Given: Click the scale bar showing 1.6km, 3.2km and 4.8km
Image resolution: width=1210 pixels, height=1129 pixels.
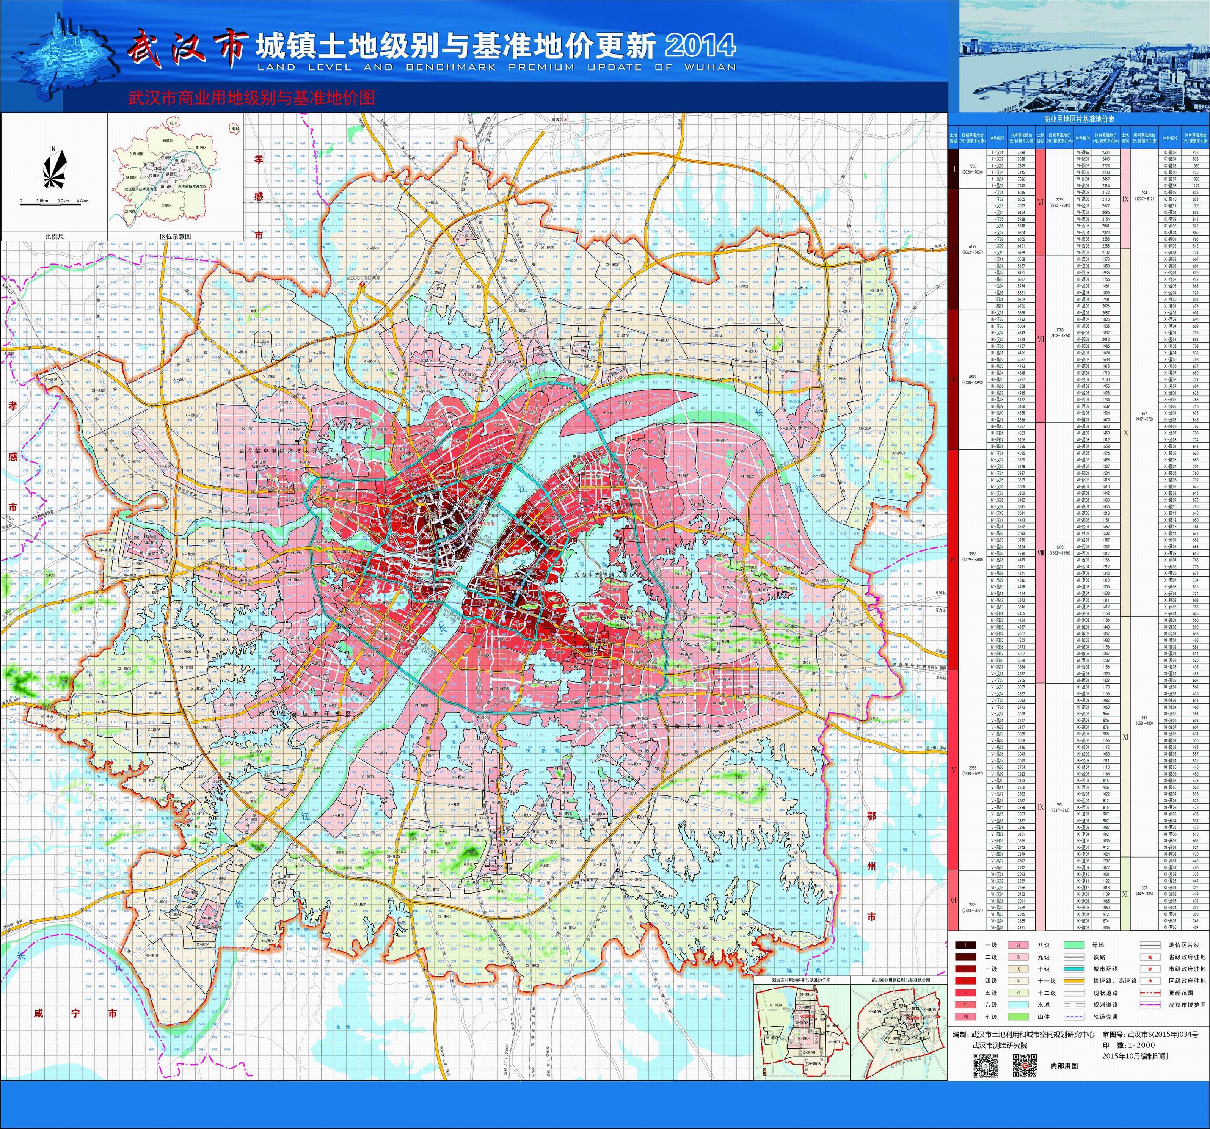Looking at the screenshot, I should [x=54, y=203].
